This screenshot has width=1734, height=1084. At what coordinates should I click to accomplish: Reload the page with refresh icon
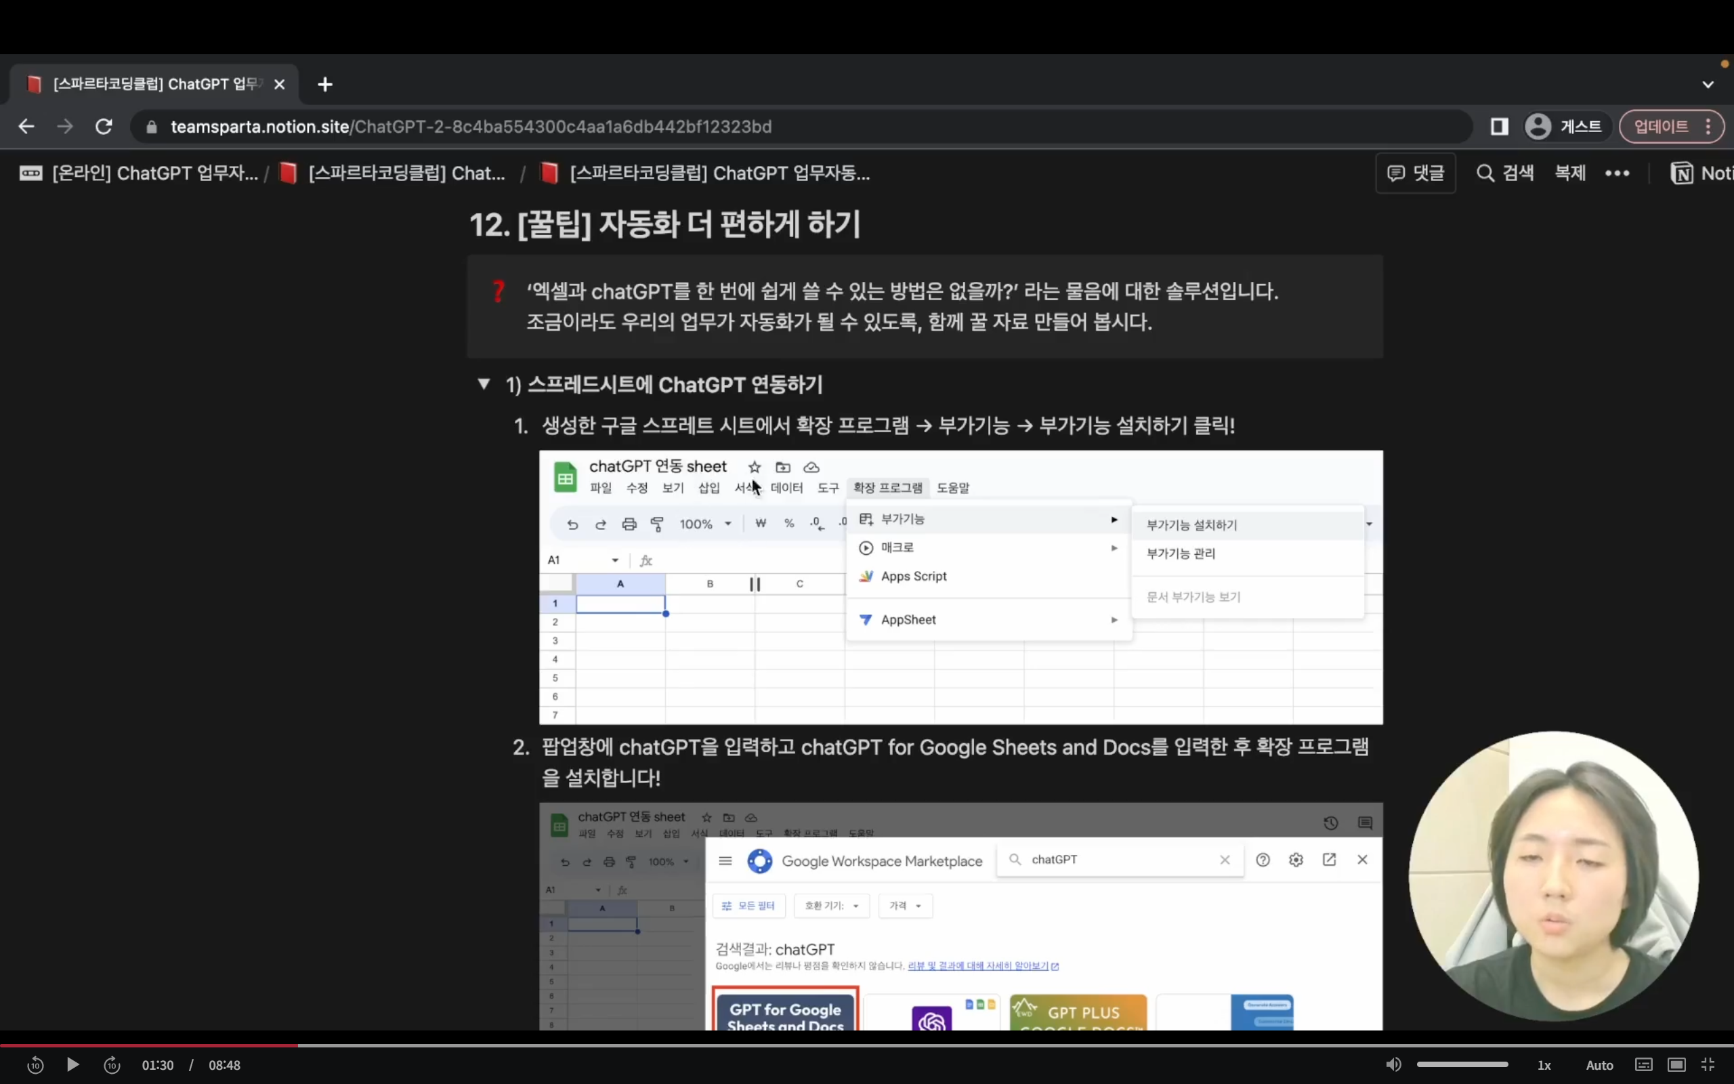coord(104,126)
